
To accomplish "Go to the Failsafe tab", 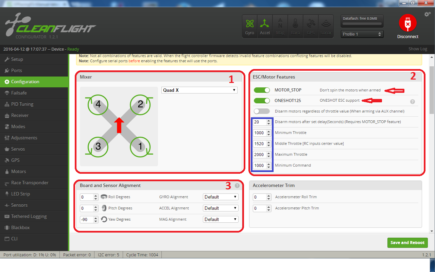I will [x=34, y=93].
